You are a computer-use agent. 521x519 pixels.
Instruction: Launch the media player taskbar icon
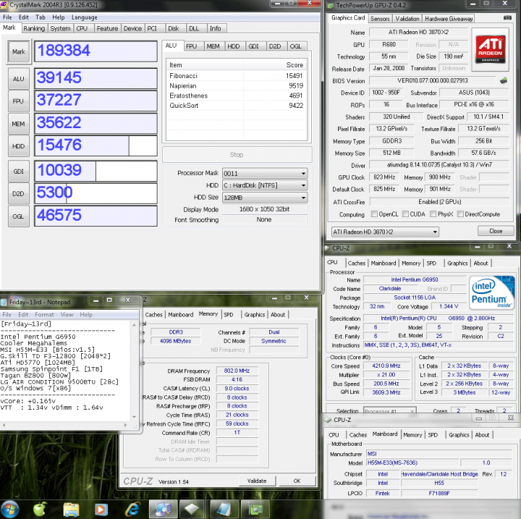click(101, 510)
